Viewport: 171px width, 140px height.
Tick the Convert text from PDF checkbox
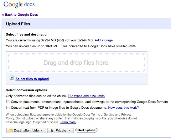(8, 108)
